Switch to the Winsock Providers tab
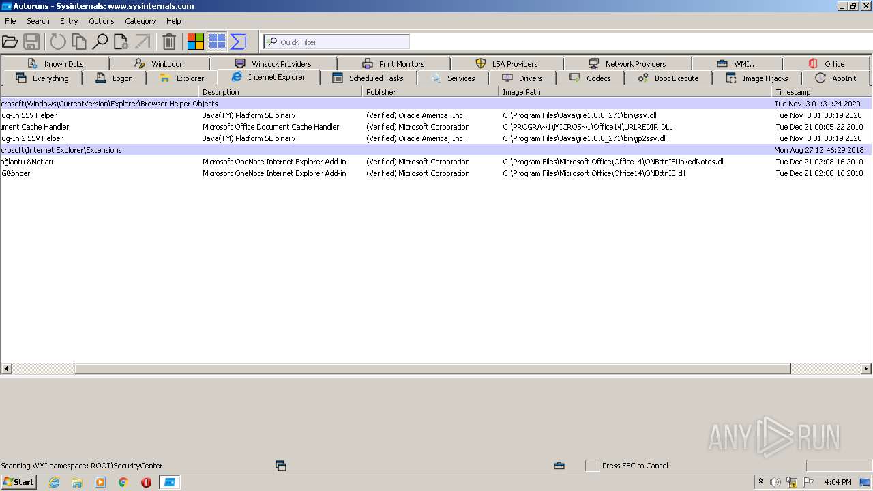The height and width of the screenshot is (491, 873). click(273, 63)
